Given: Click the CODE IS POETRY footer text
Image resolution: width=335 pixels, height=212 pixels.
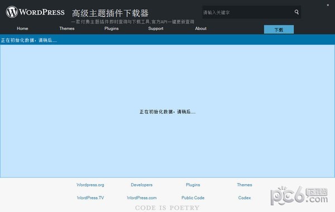Looking at the screenshot, I should tap(167, 208).
